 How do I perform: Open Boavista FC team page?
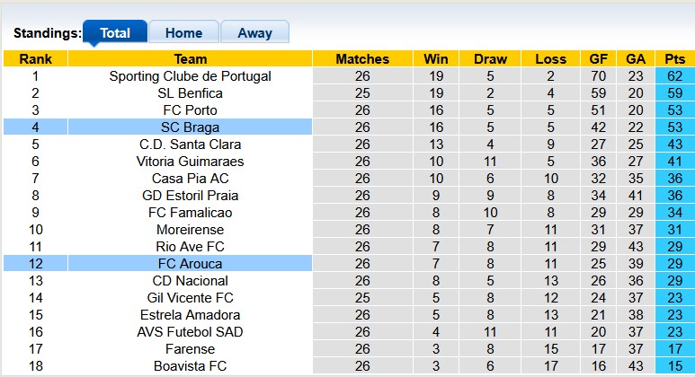click(190, 366)
